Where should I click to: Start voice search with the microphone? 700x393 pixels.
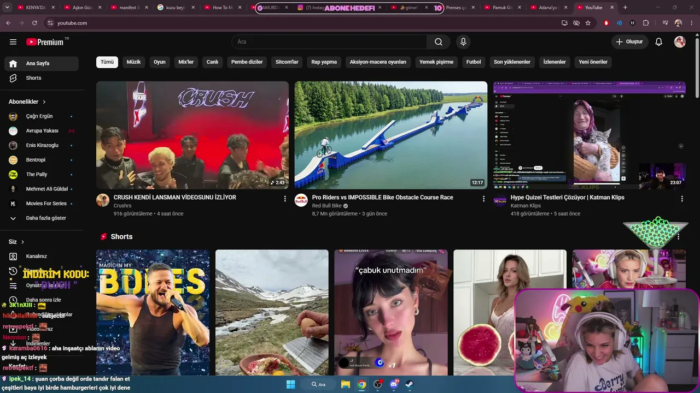pyautogui.click(x=463, y=42)
